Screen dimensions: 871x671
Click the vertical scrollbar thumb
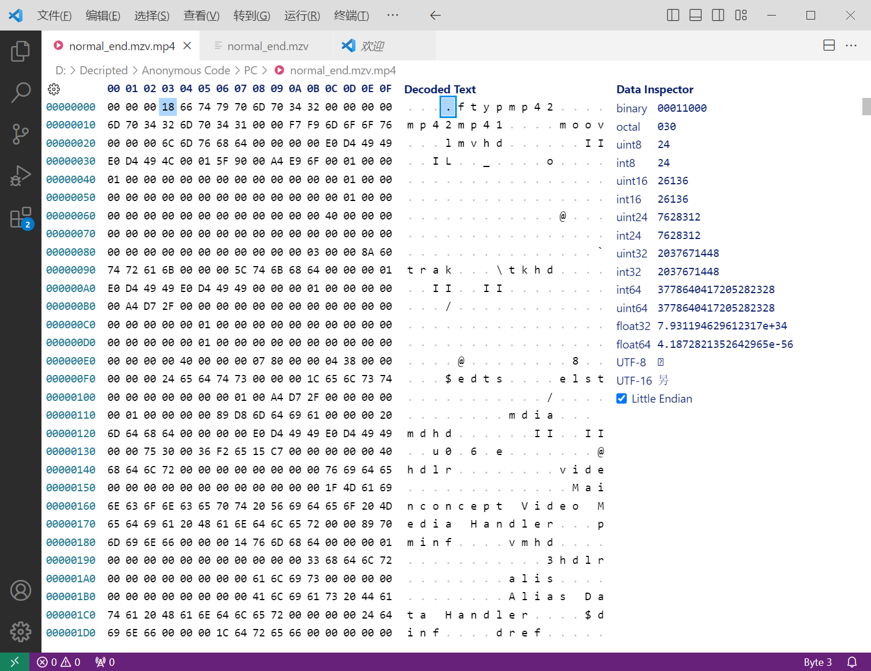tap(866, 107)
